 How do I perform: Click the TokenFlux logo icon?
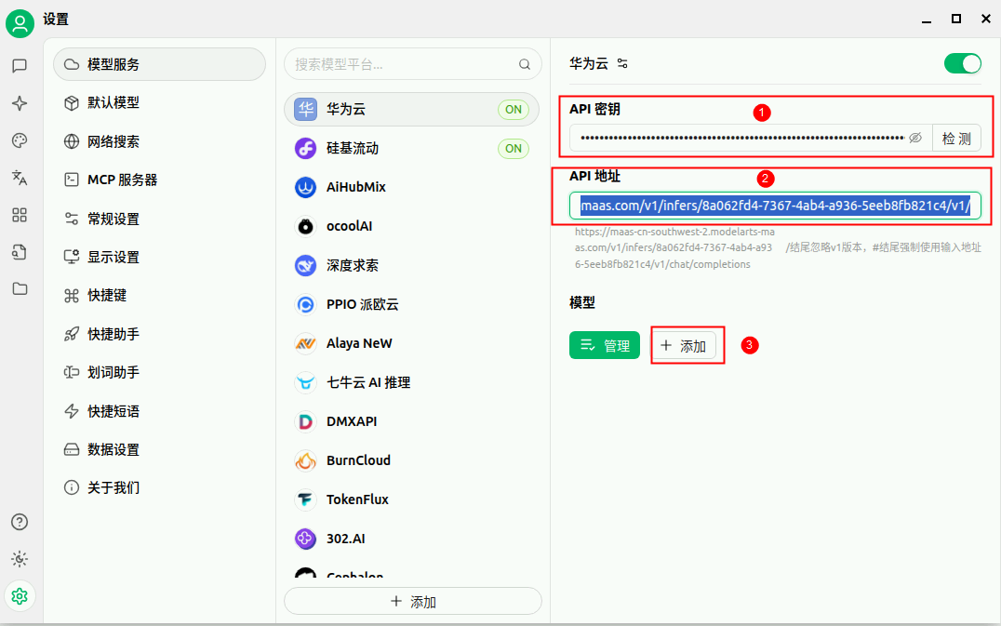[x=306, y=499]
